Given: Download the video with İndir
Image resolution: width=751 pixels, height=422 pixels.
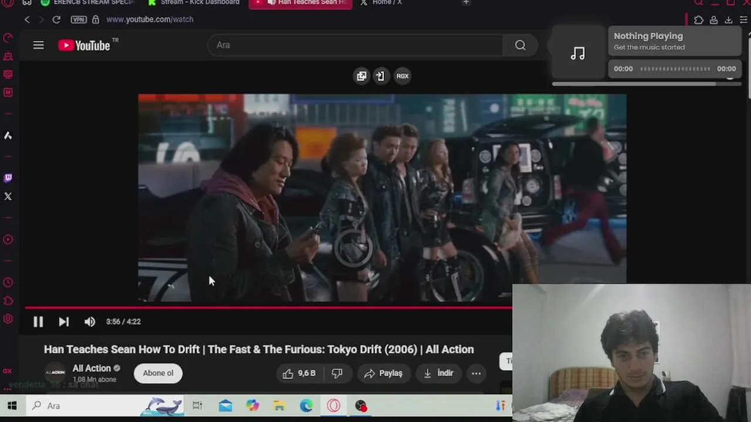Looking at the screenshot, I should tap(439, 373).
